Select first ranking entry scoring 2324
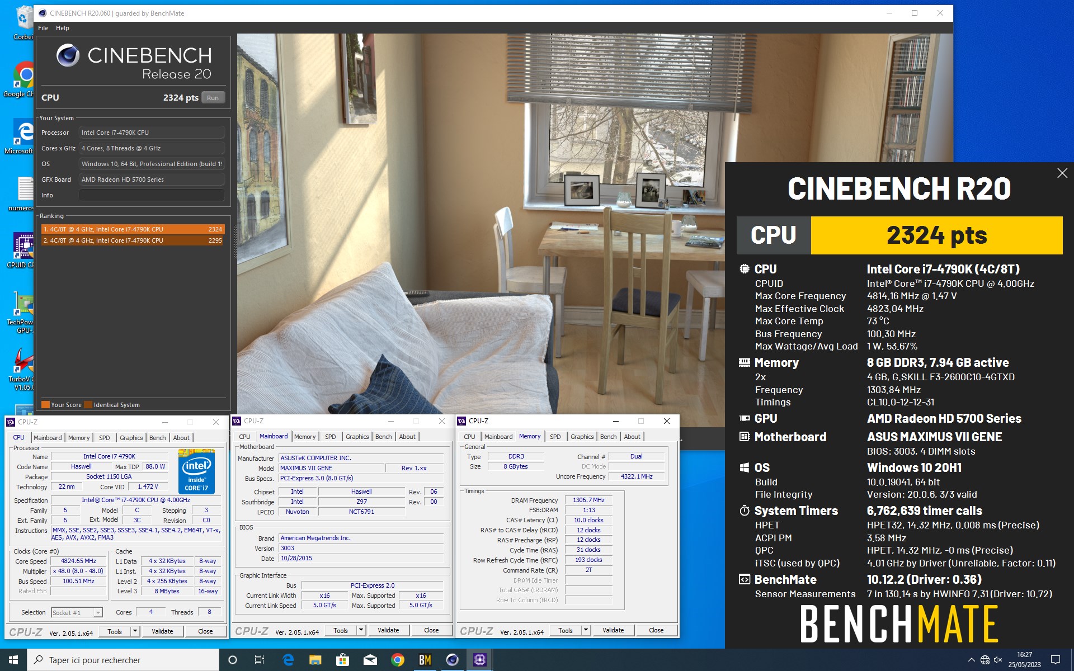The width and height of the screenshot is (1074, 671). (x=133, y=229)
